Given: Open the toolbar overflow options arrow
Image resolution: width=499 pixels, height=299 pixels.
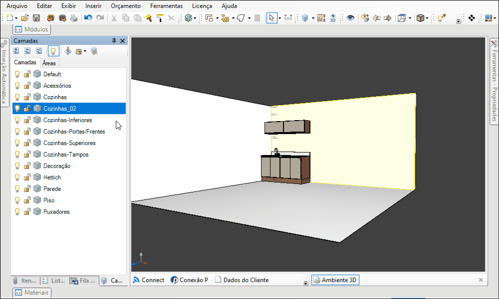Looking at the screenshot, I should click(x=459, y=21).
